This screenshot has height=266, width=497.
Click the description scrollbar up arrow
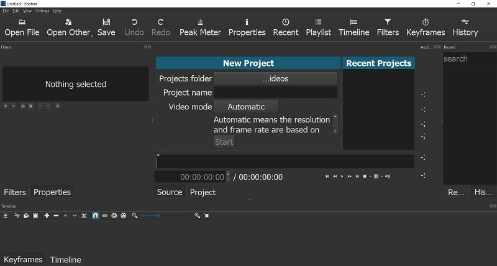click(x=335, y=116)
